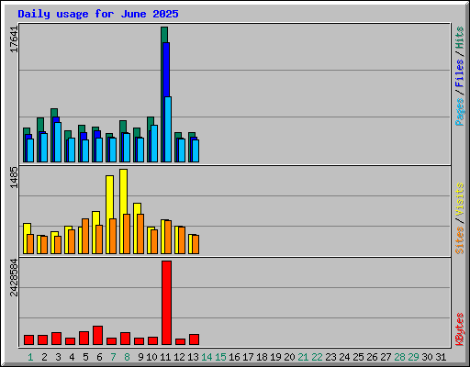Viewport: 470px width, 367px height.
Task: Click the yellow Visits bar for day 7
Action: (109, 197)
